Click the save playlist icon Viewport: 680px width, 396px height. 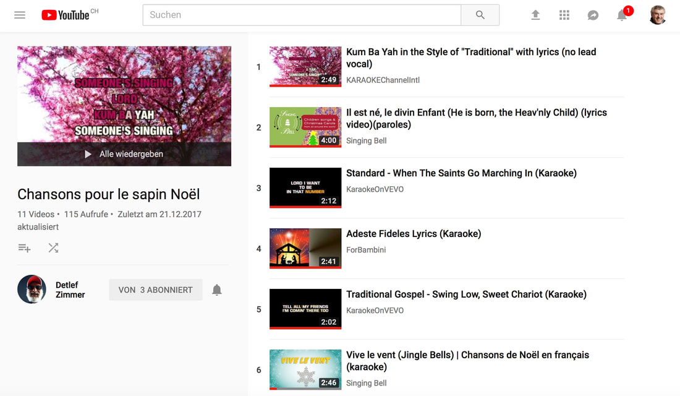coord(24,248)
